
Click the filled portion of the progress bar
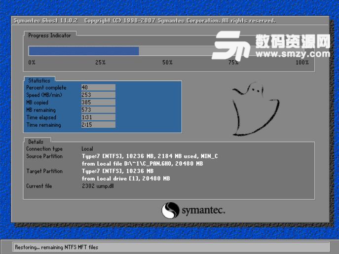tap(84, 51)
